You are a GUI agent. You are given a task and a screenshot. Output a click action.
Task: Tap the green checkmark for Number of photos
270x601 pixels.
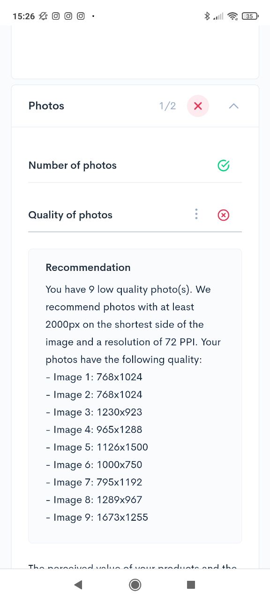click(x=224, y=165)
